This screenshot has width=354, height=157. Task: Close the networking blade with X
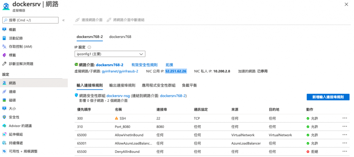pyautogui.click(x=346, y=4)
